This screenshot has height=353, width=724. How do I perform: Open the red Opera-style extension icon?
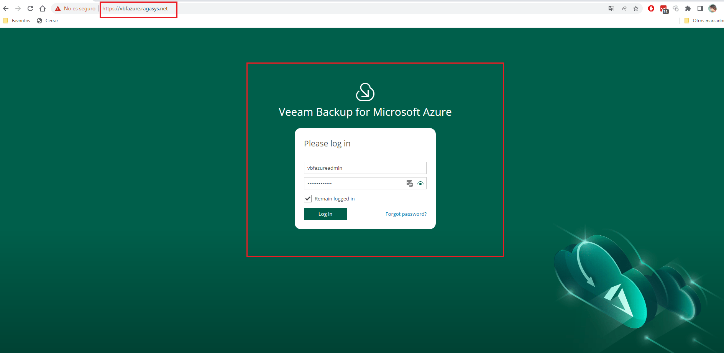[651, 8]
